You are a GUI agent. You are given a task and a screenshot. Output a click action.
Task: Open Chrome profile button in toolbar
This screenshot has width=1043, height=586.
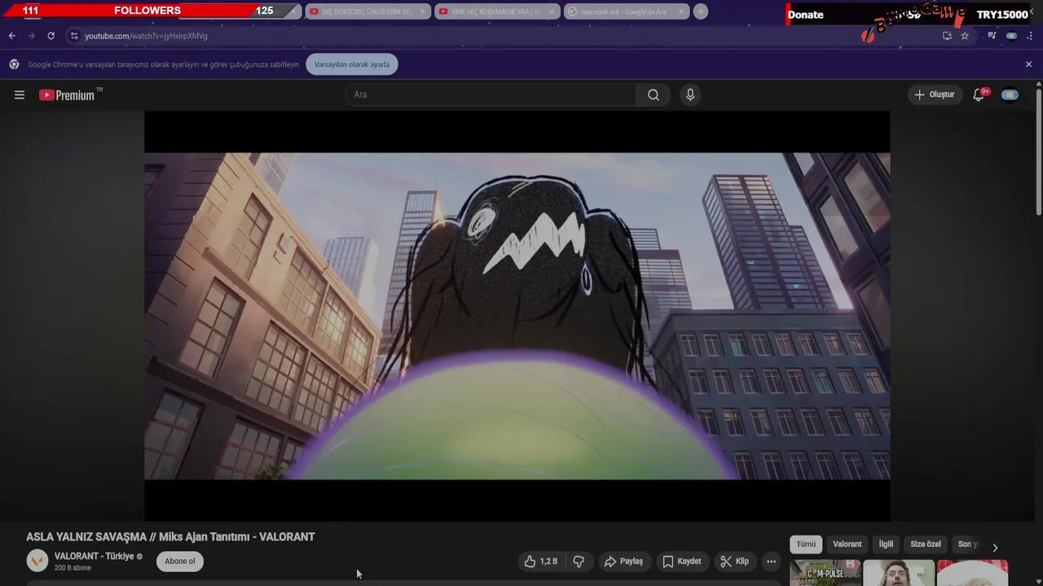pyautogui.click(x=1011, y=36)
